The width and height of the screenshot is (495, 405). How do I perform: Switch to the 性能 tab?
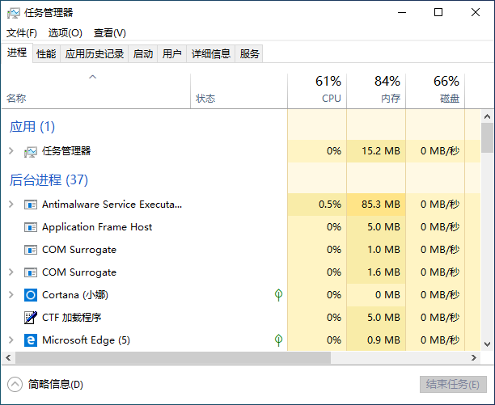coord(46,54)
